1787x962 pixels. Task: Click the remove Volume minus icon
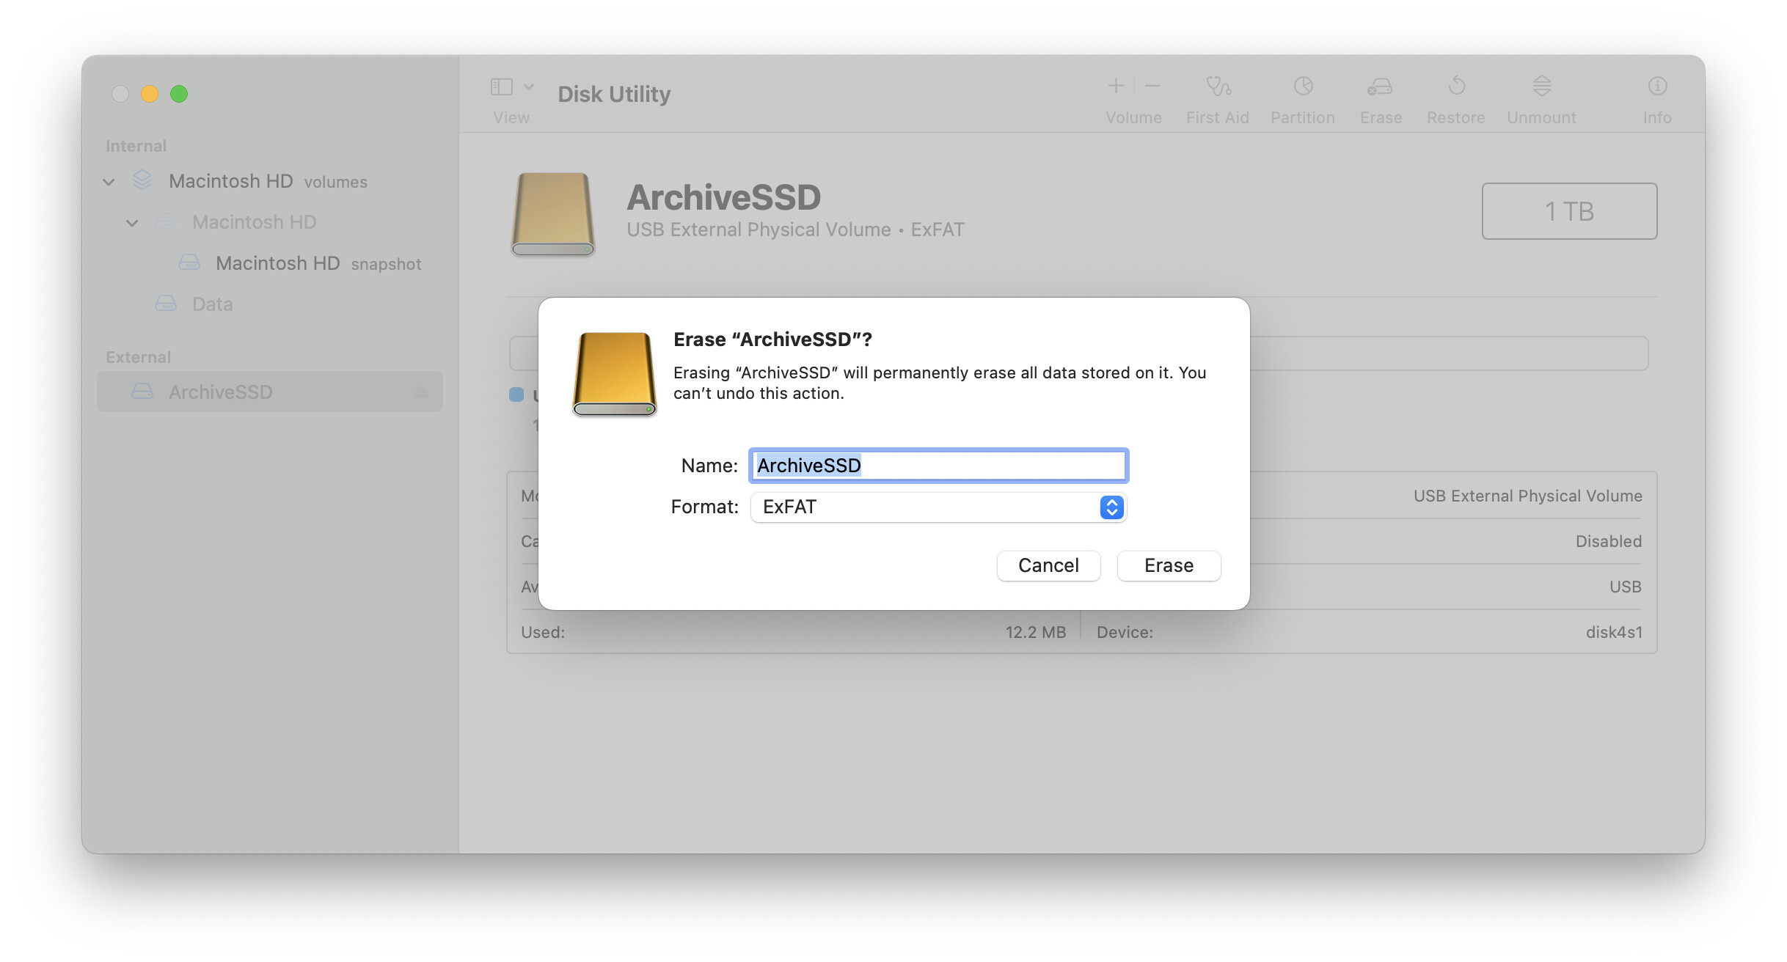(1152, 87)
